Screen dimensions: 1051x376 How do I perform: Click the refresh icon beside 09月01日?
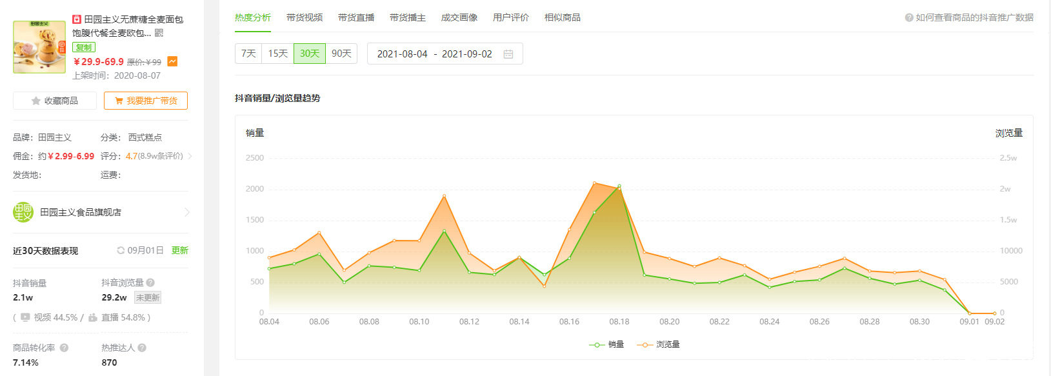point(121,250)
